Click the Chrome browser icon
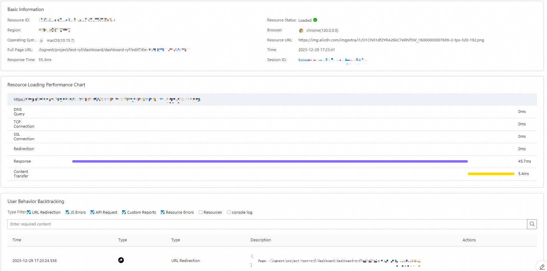The width and height of the screenshot is (547, 271). coord(301,30)
